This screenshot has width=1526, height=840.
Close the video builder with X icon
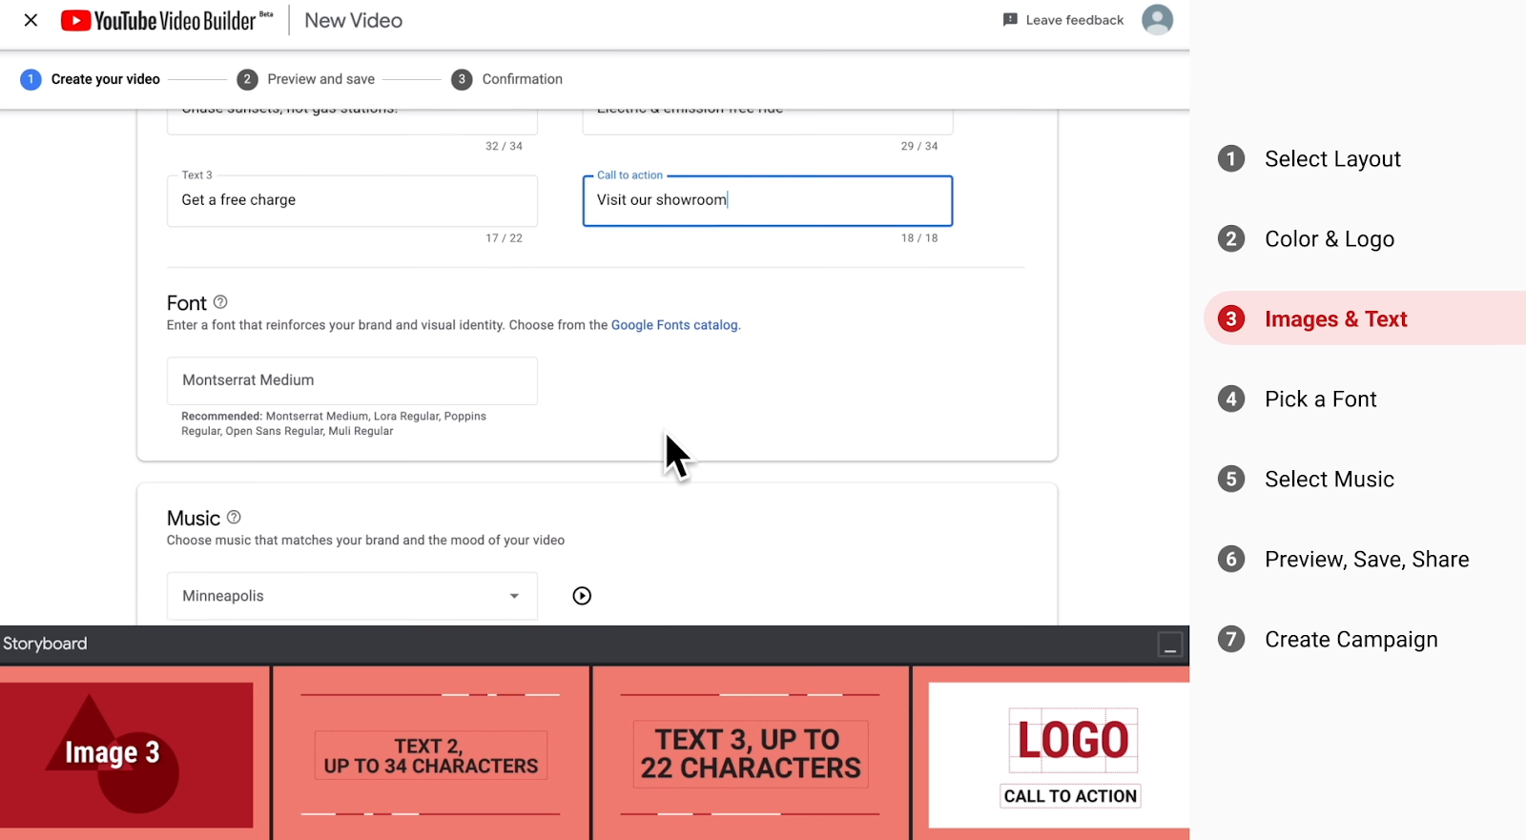(x=31, y=20)
